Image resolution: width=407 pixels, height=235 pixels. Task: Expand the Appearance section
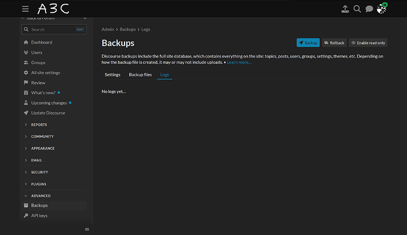point(54,148)
